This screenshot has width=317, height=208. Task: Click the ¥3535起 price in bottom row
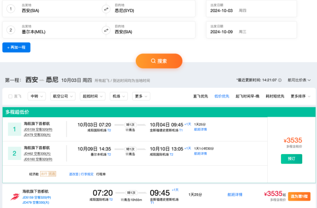[275, 194]
